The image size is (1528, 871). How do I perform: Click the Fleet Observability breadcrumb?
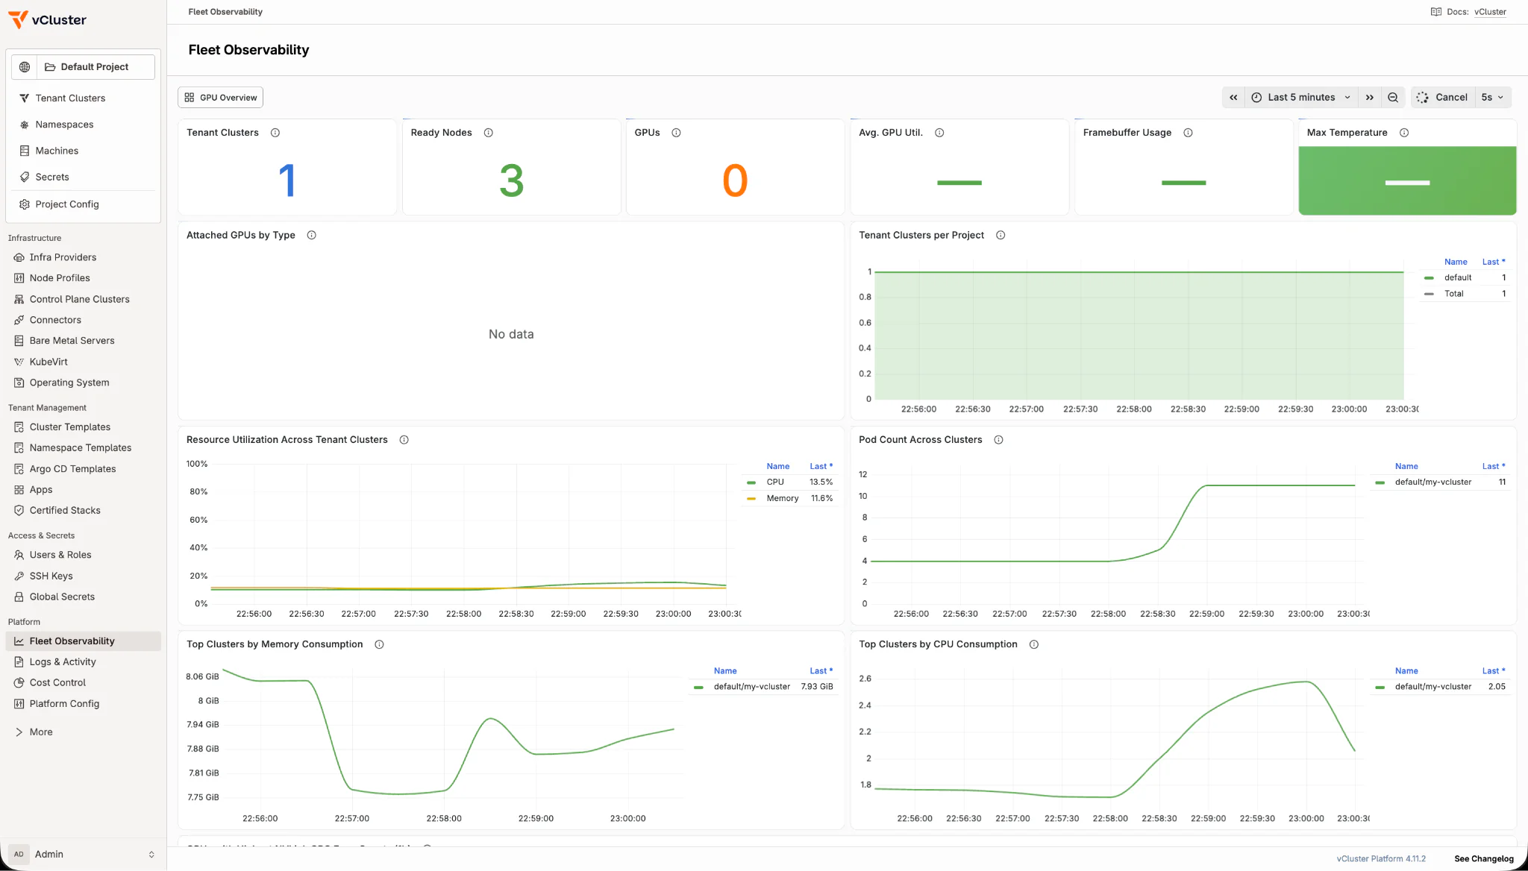point(225,12)
